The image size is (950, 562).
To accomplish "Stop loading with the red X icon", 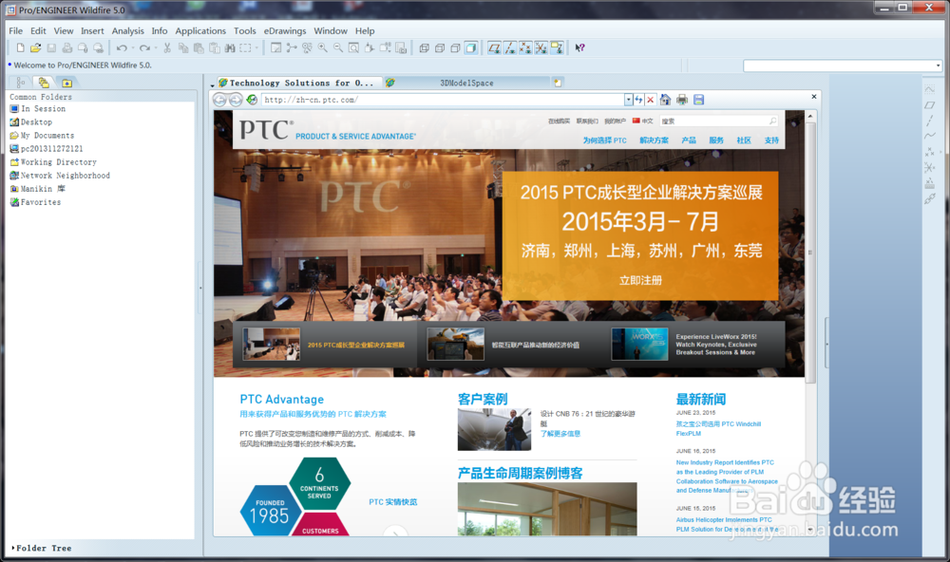I will click(x=650, y=100).
